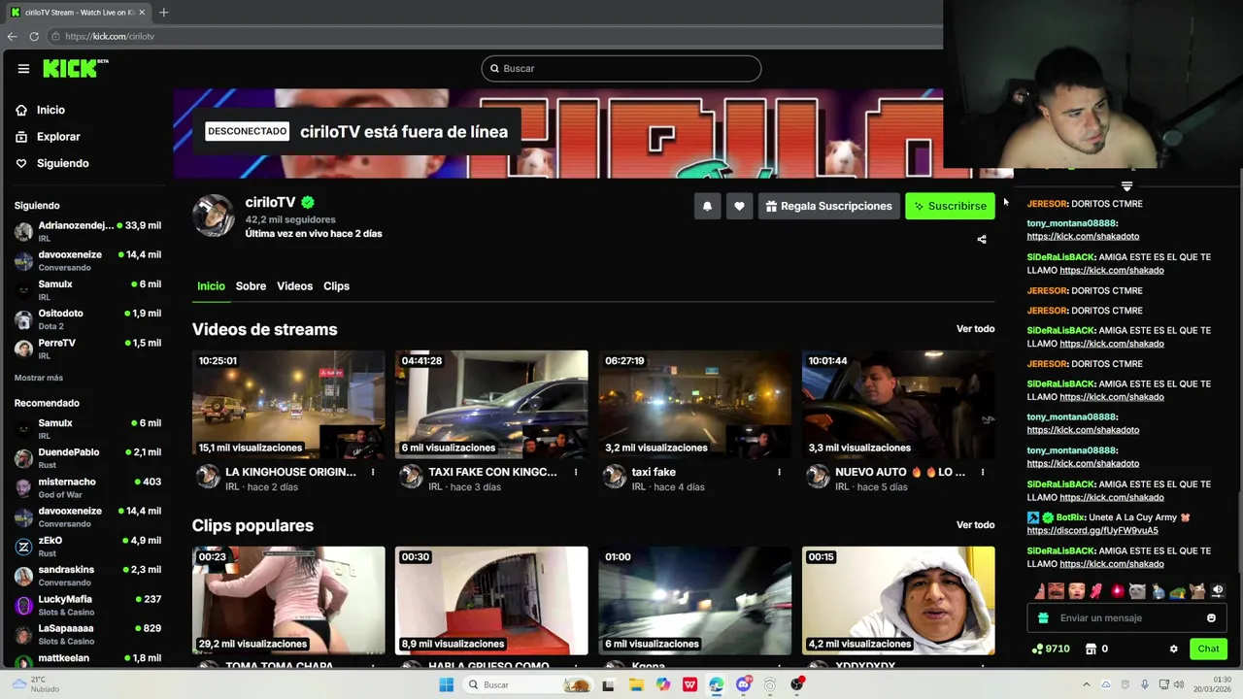Open a new browser tab
The image size is (1243, 699).
pos(163,13)
